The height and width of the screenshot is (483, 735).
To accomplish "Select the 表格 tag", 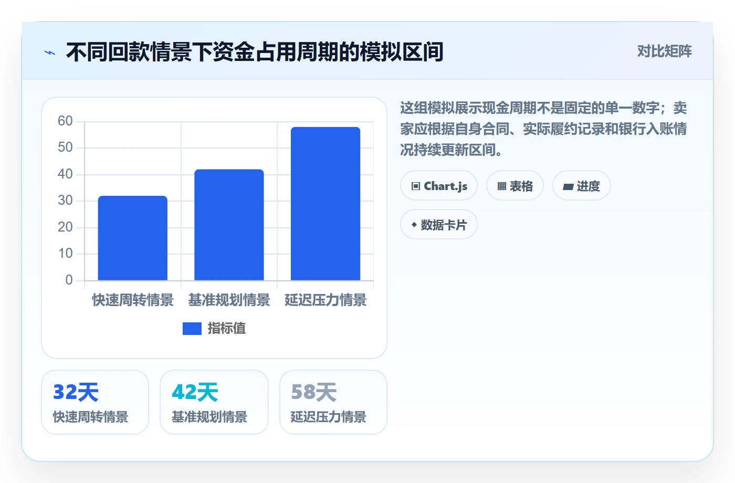I will coord(515,185).
